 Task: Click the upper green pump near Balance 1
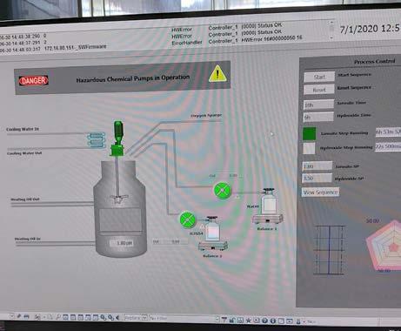click(x=223, y=191)
